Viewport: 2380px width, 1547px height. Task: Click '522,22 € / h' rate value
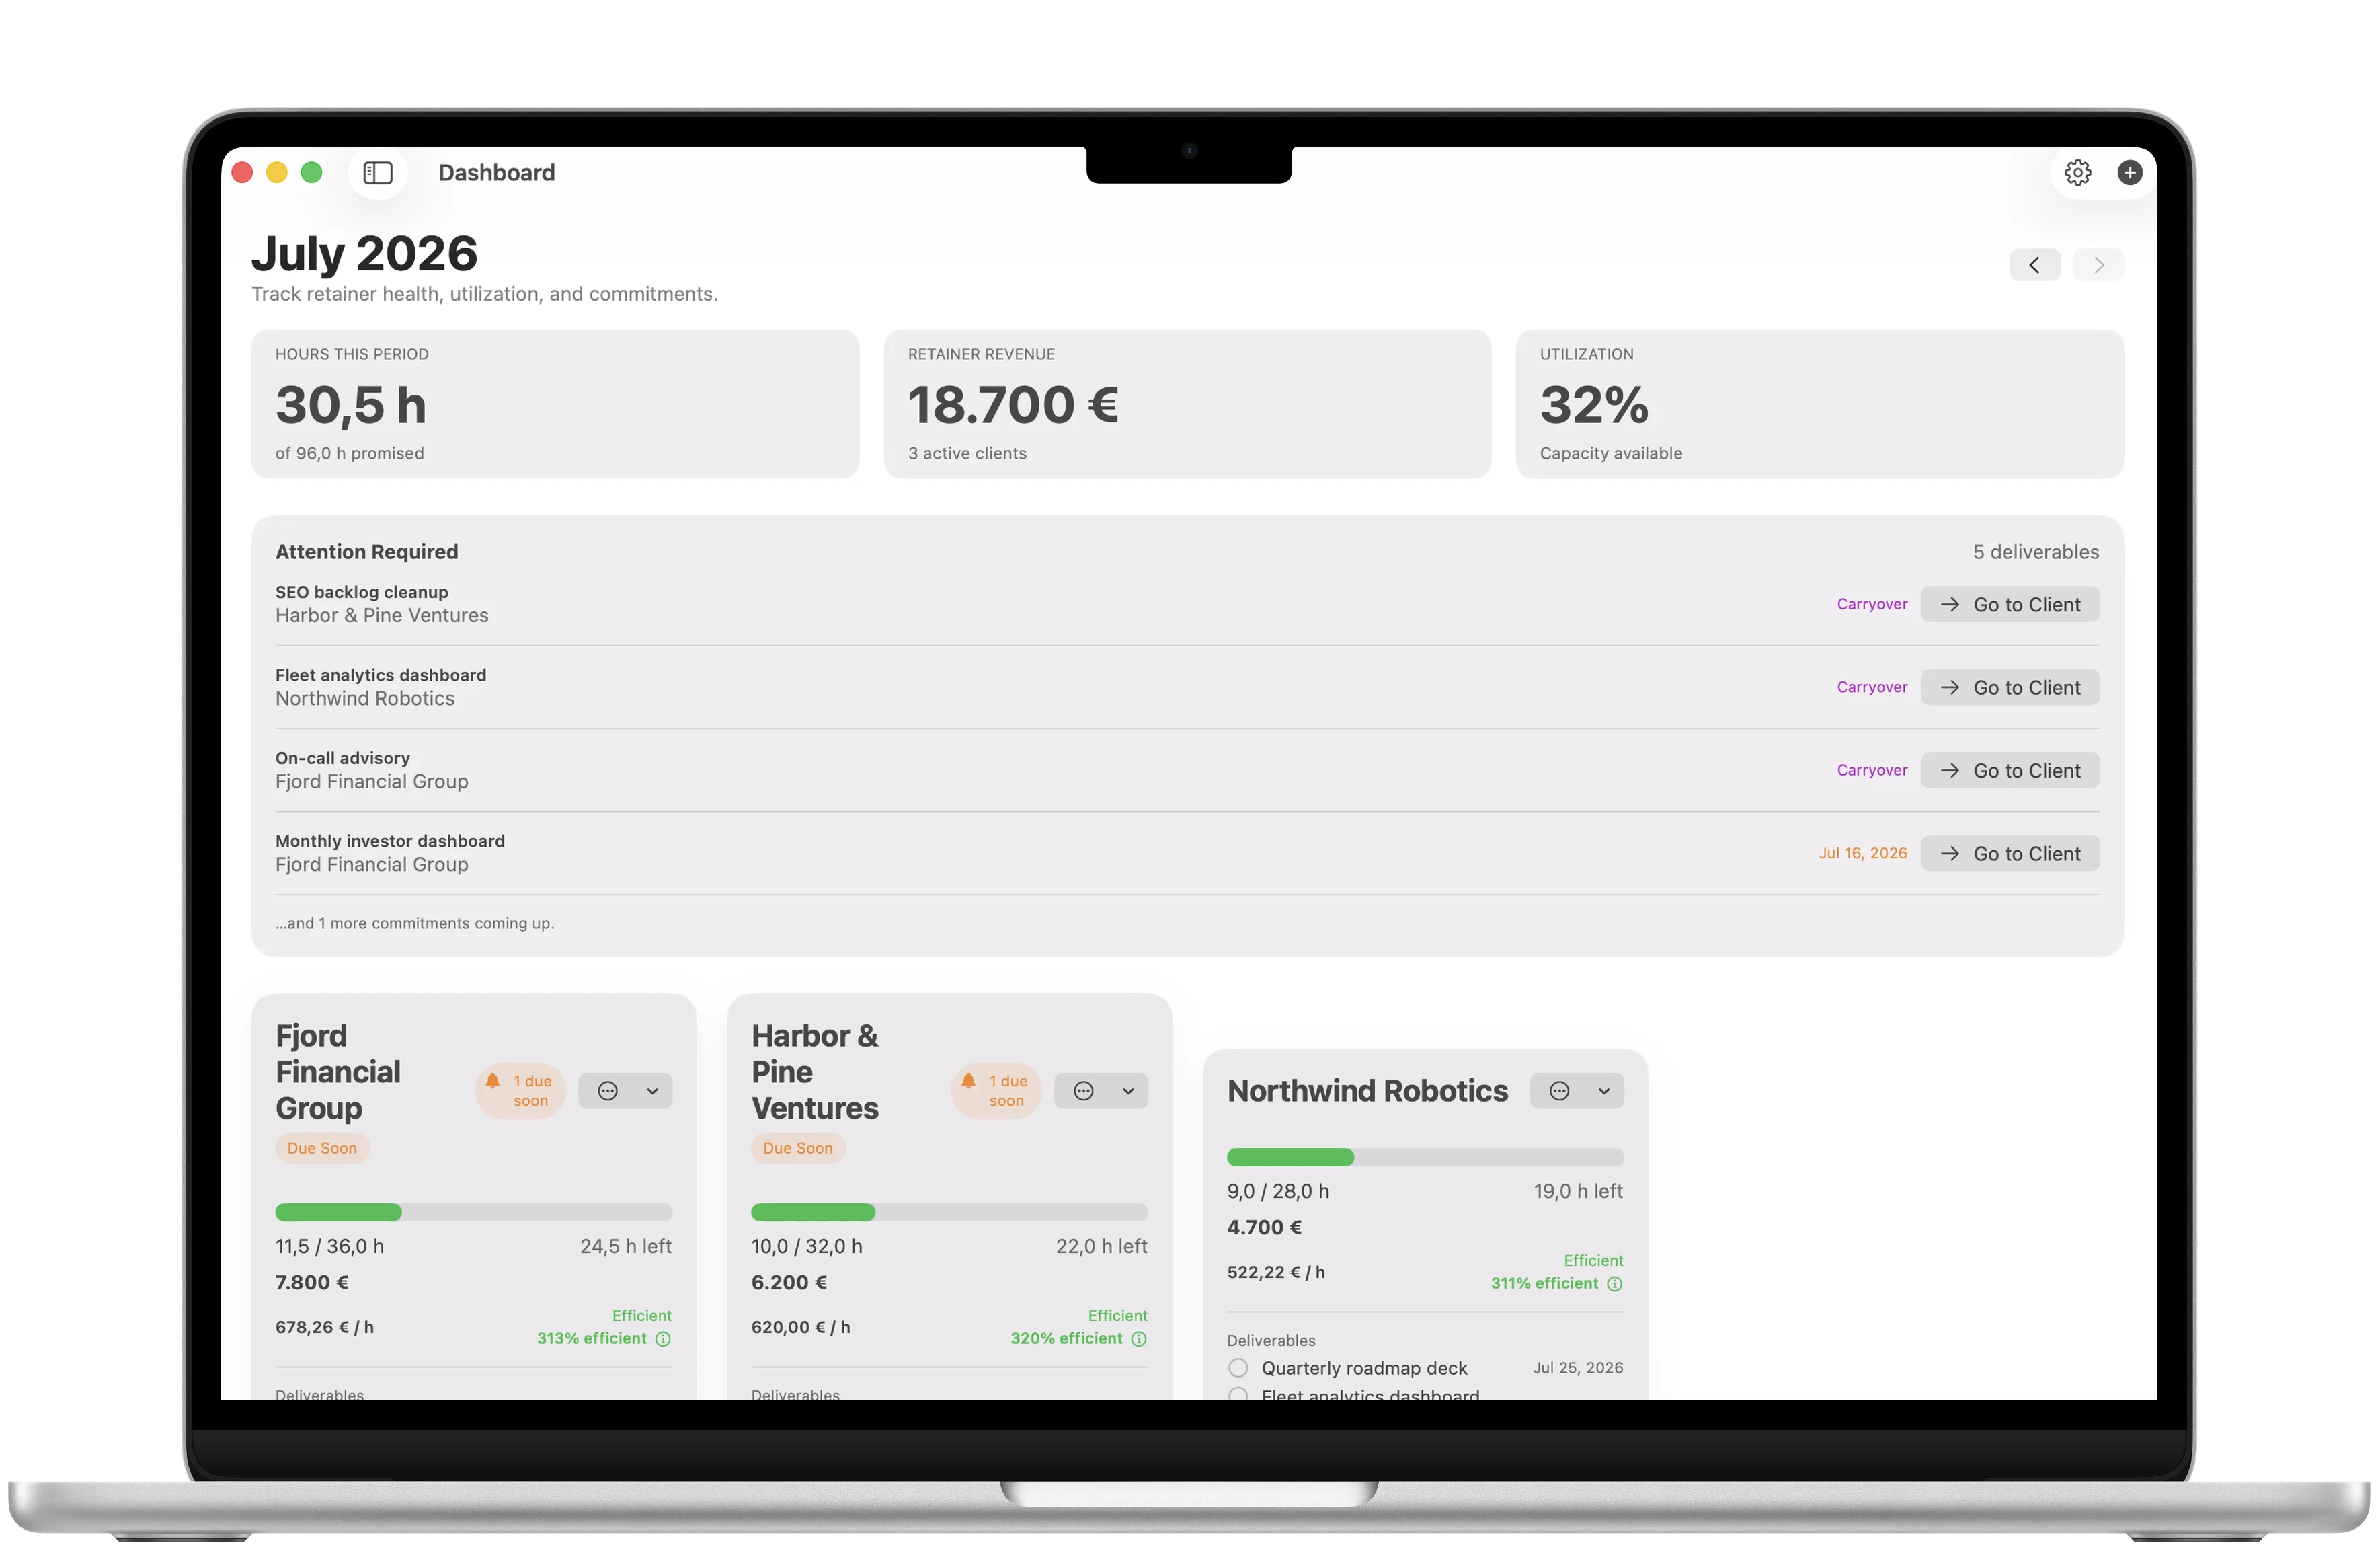1276,1273
